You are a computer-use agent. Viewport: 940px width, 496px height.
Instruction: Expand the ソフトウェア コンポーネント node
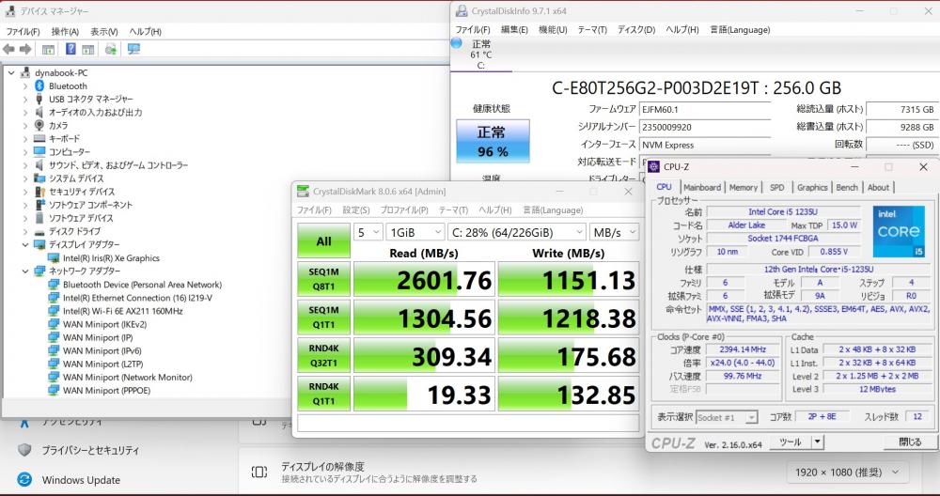click(25, 205)
